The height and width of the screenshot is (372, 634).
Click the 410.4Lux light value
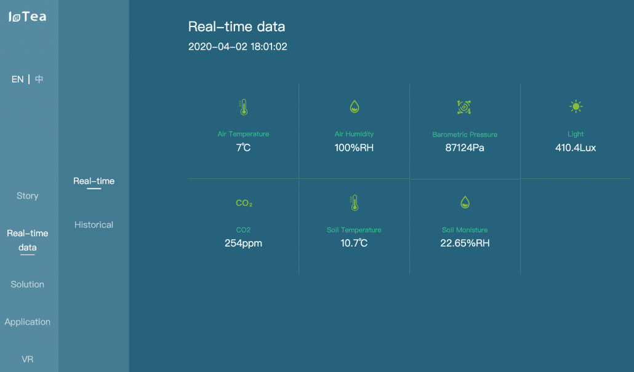(x=576, y=148)
